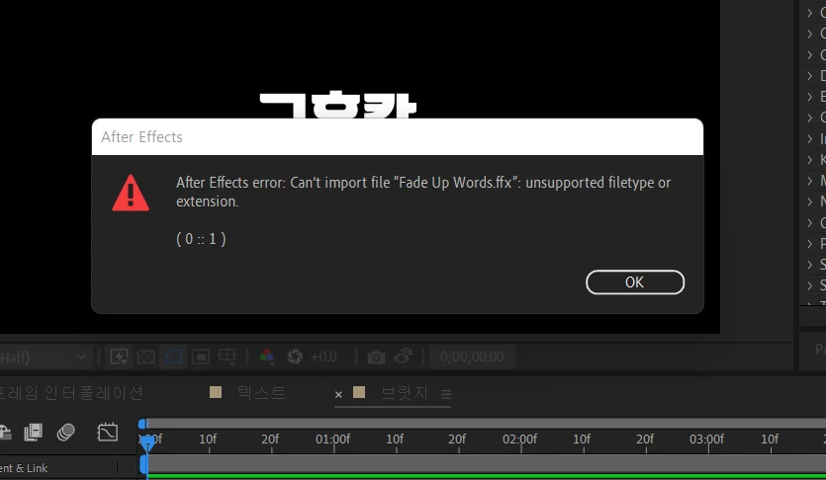Click OK to dismiss the import error
Screen dimensions: 826x480
coord(635,282)
